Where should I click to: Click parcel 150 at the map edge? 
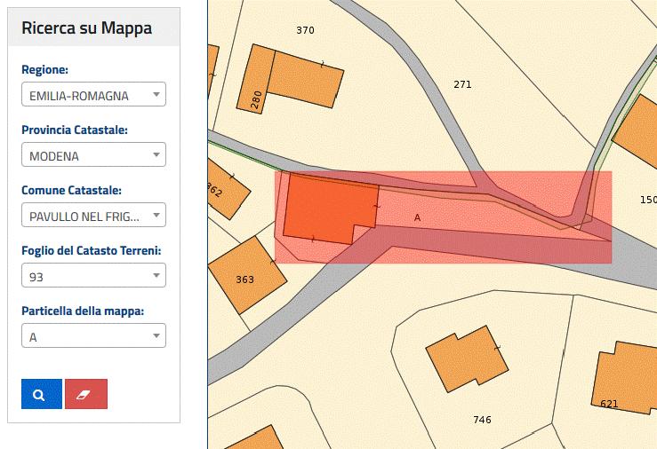[x=647, y=200]
